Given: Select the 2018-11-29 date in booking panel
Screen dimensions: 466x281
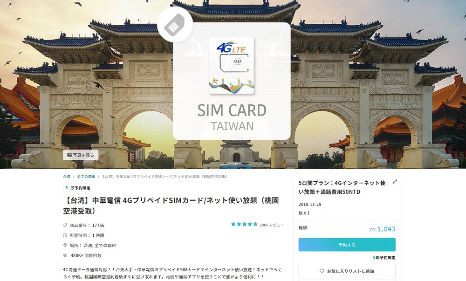Looking at the screenshot, I should pos(310,205).
